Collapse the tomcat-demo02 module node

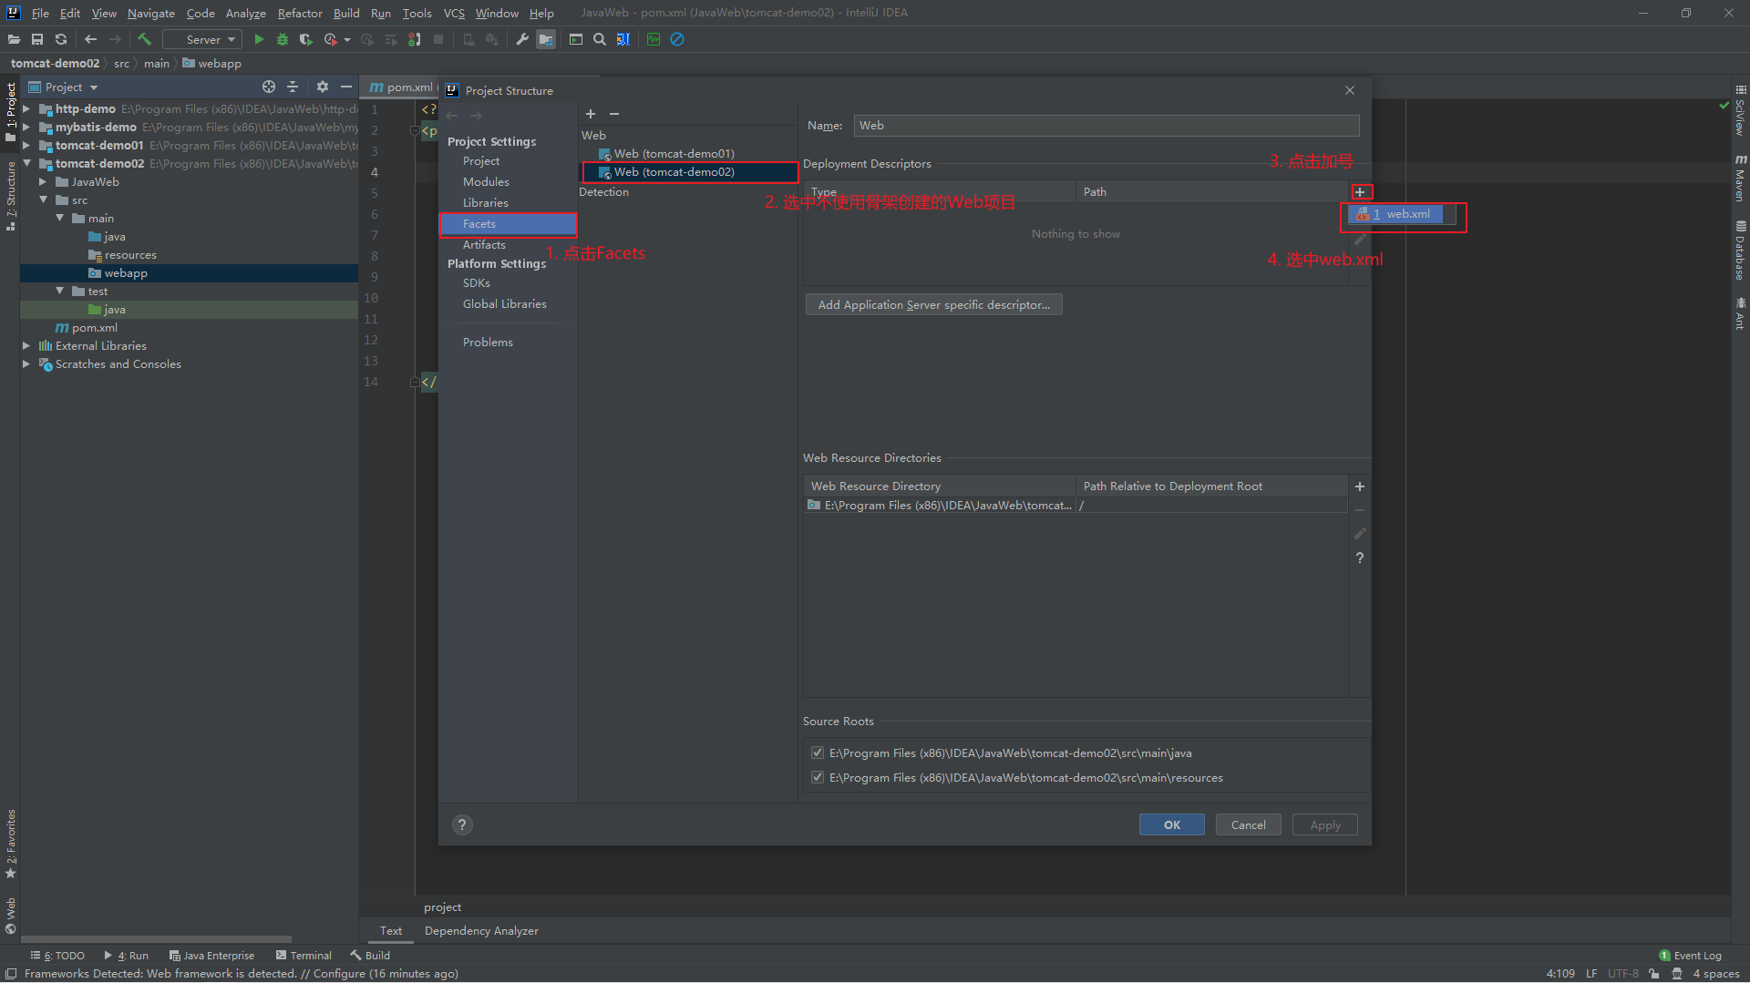26,164
